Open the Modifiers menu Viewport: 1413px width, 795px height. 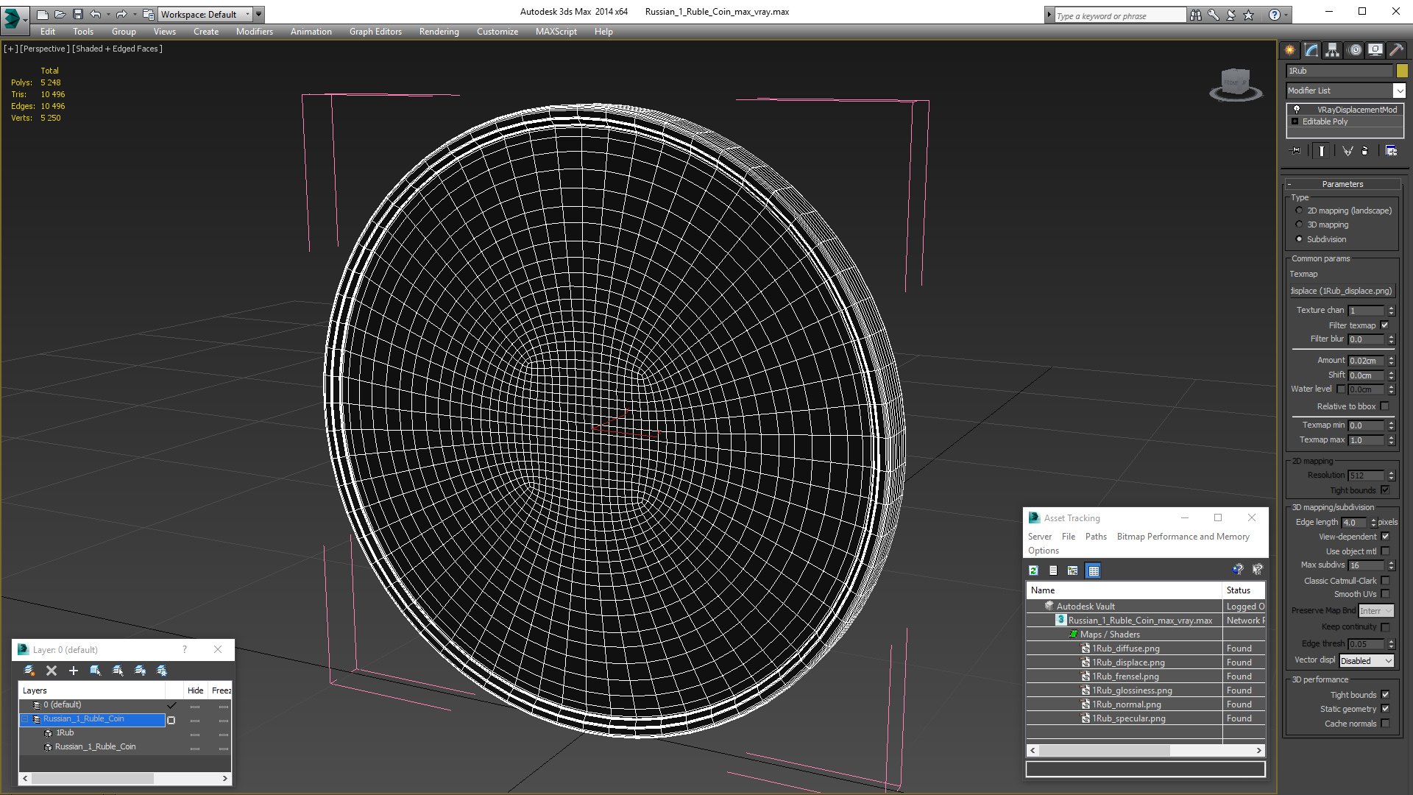pos(255,32)
